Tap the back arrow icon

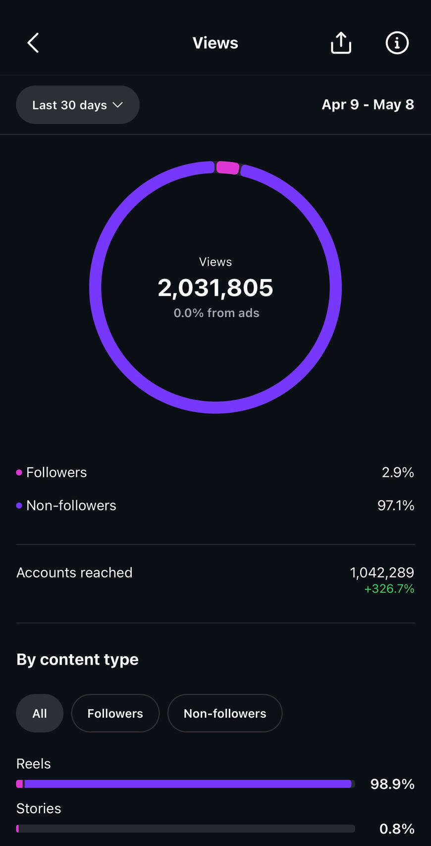coord(33,43)
